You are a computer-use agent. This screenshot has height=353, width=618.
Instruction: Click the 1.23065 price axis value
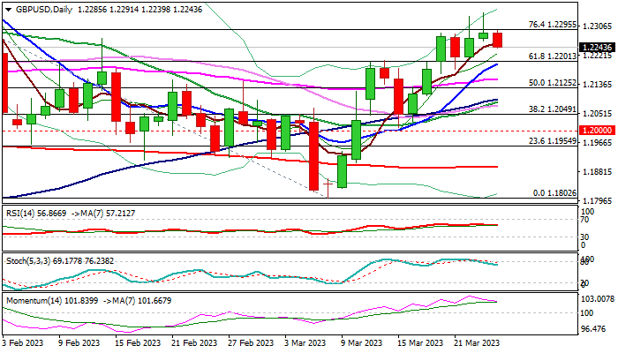[597, 26]
